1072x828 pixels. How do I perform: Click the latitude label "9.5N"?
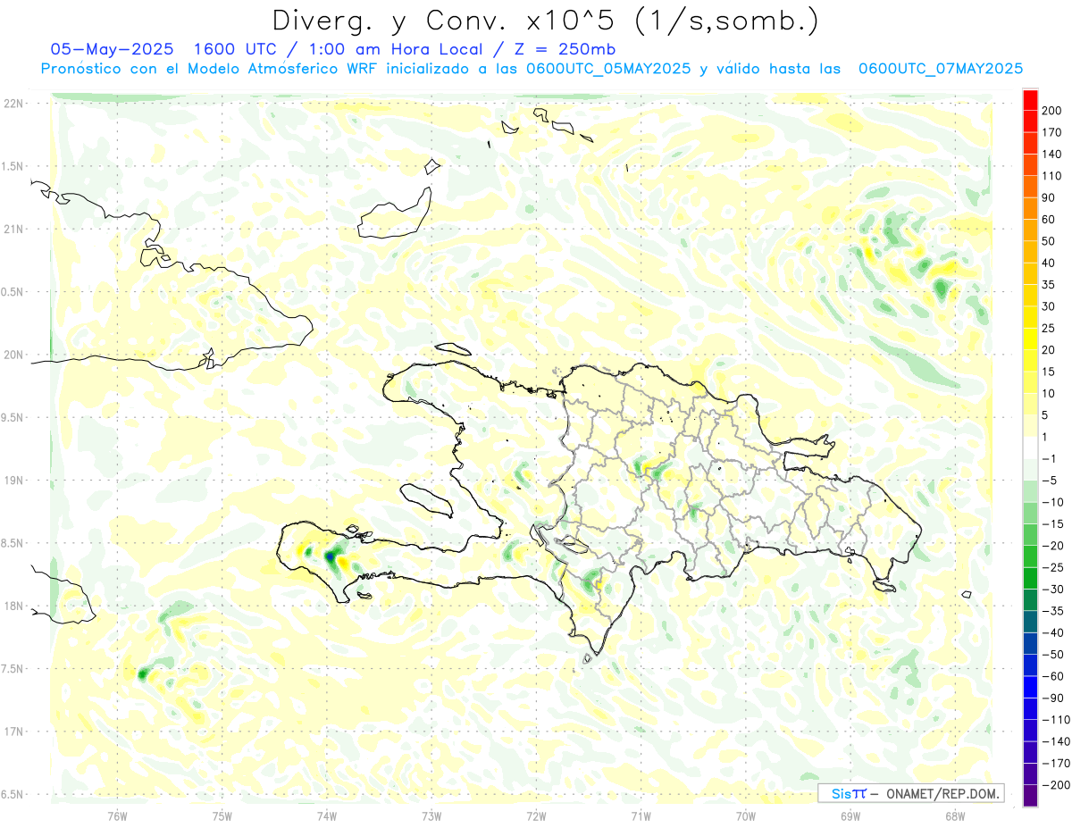click(x=13, y=418)
